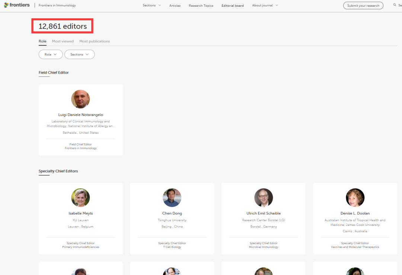The height and width of the screenshot is (275, 402).
Task: Open the Role filter dropdown
Action: (x=51, y=54)
